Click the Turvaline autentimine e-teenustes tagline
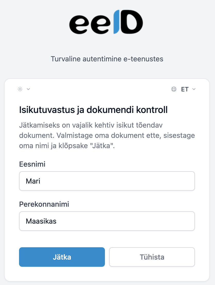 (x=107, y=59)
